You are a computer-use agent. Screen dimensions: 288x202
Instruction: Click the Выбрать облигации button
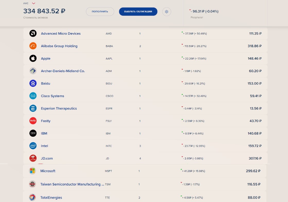[x=138, y=12]
